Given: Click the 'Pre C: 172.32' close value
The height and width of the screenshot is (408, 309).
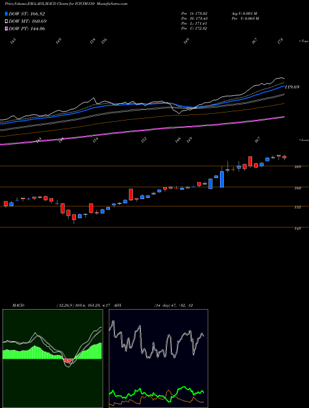Looking at the screenshot, I should click(x=194, y=28).
